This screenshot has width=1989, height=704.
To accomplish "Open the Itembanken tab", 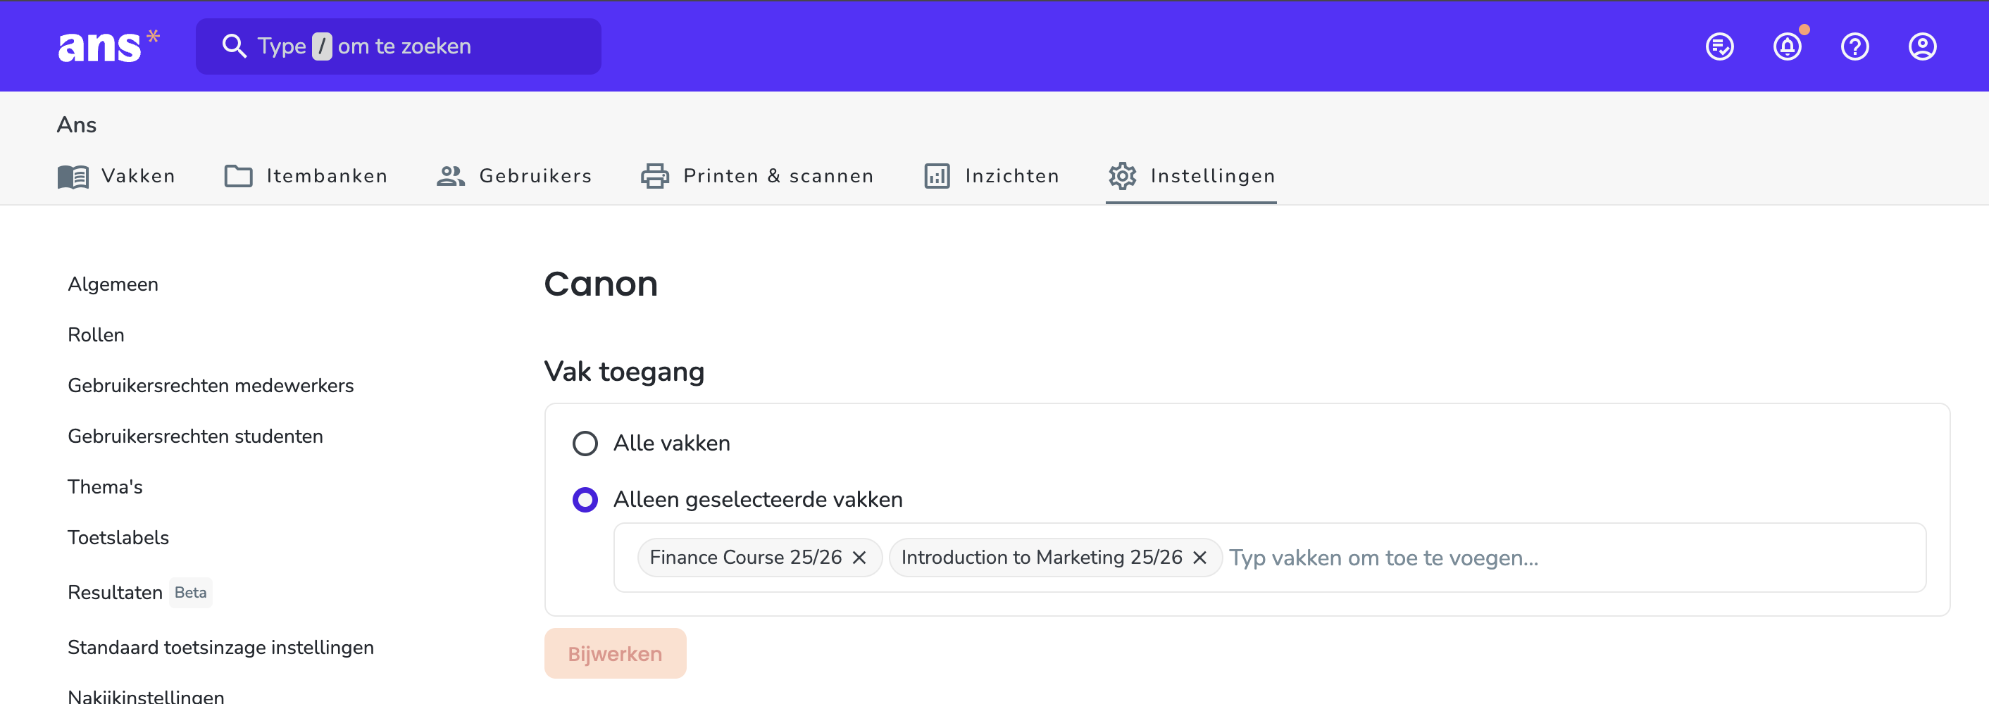I will coord(306,177).
